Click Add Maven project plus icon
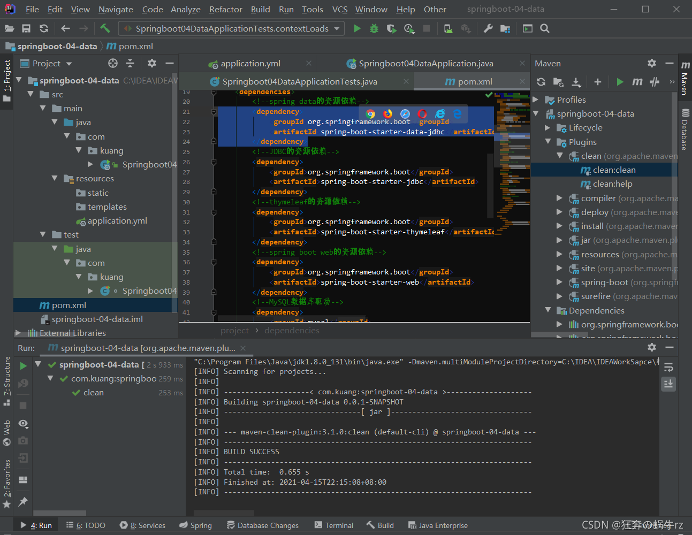Image resolution: width=692 pixels, height=535 pixels. [x=598, y=82]
